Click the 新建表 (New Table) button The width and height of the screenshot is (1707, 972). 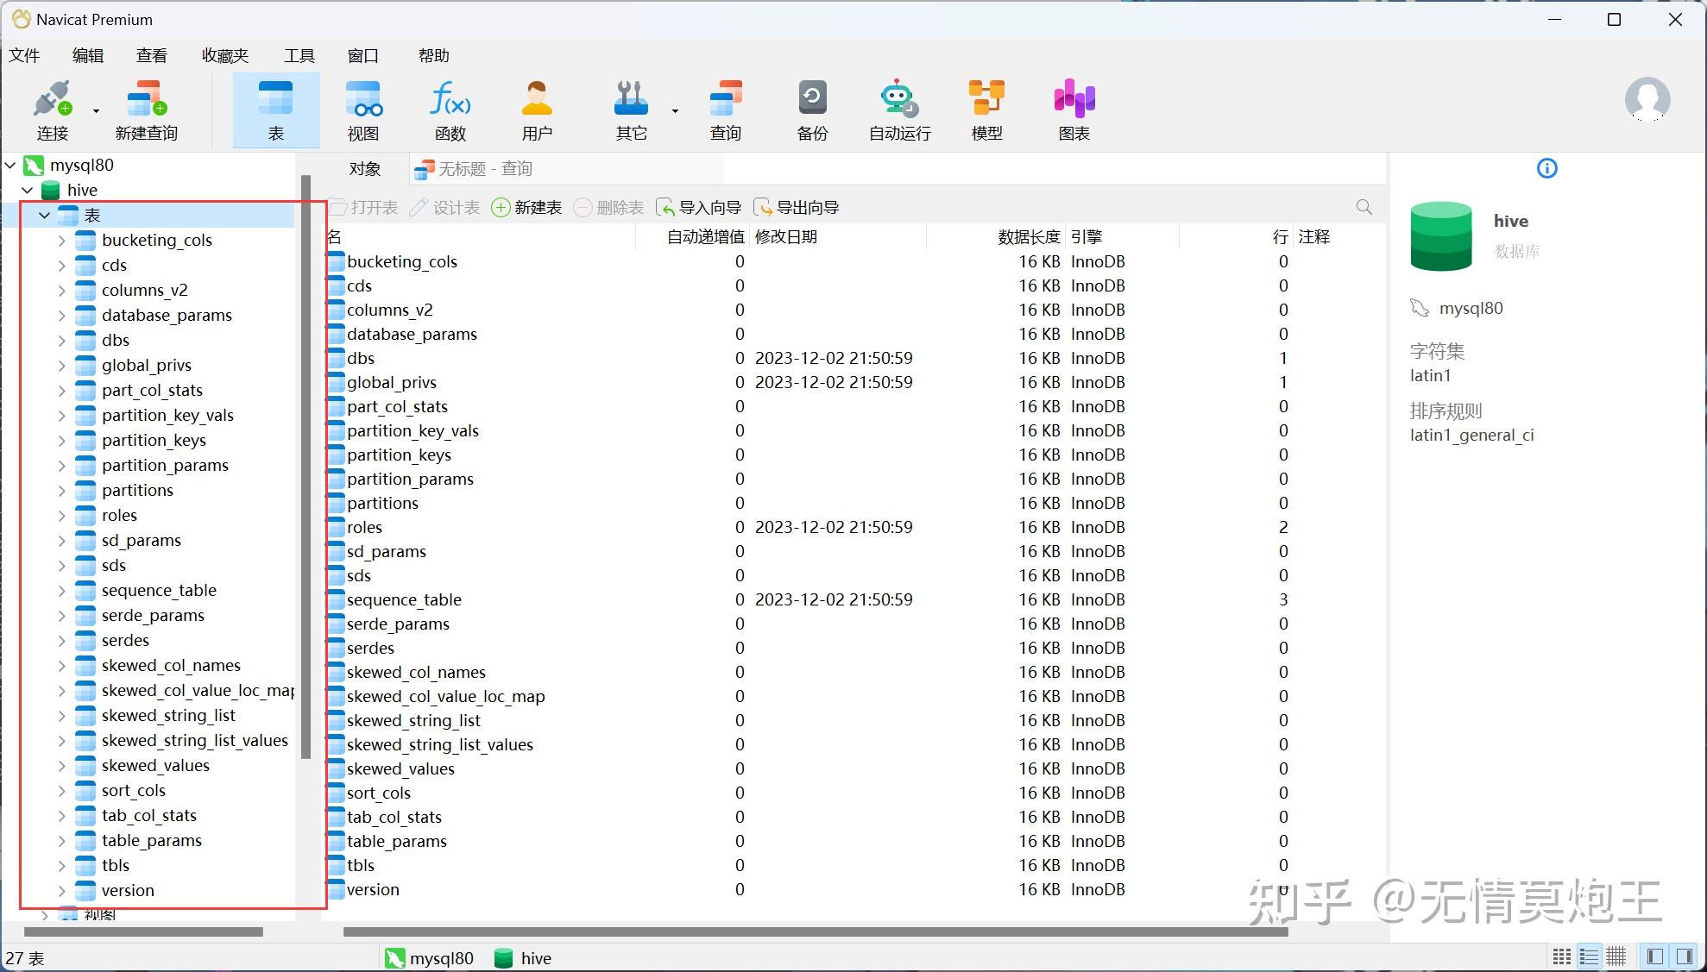tap(526, 207)
